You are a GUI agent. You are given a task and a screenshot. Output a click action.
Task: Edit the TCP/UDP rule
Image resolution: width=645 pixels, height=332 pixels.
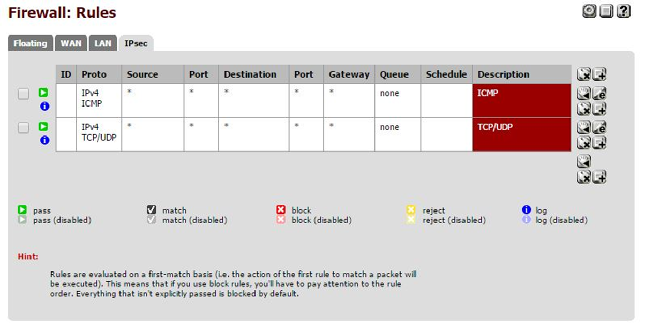[x=599, y=128]
